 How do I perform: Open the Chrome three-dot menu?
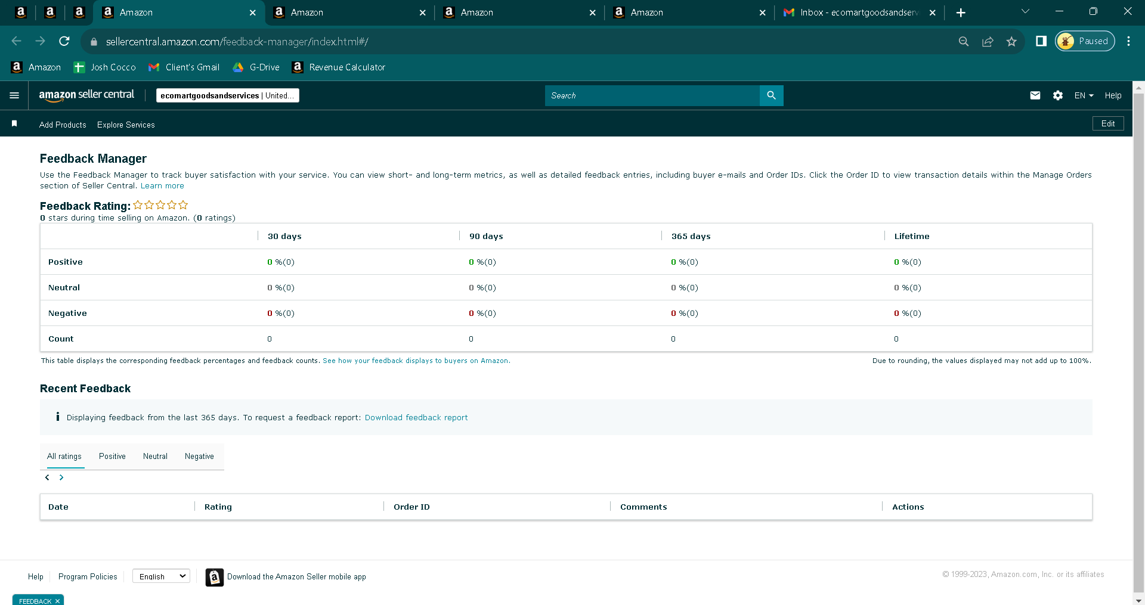[1128, 41]
